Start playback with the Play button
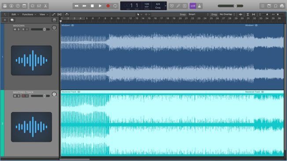Viewport: 287px width, 161px height. pos(100,6)
